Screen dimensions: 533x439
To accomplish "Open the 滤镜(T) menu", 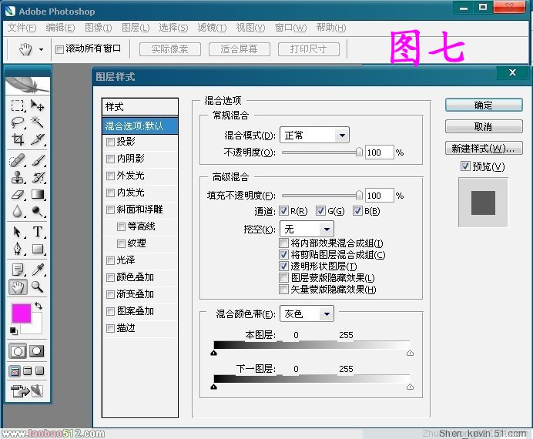I will 212,28.
